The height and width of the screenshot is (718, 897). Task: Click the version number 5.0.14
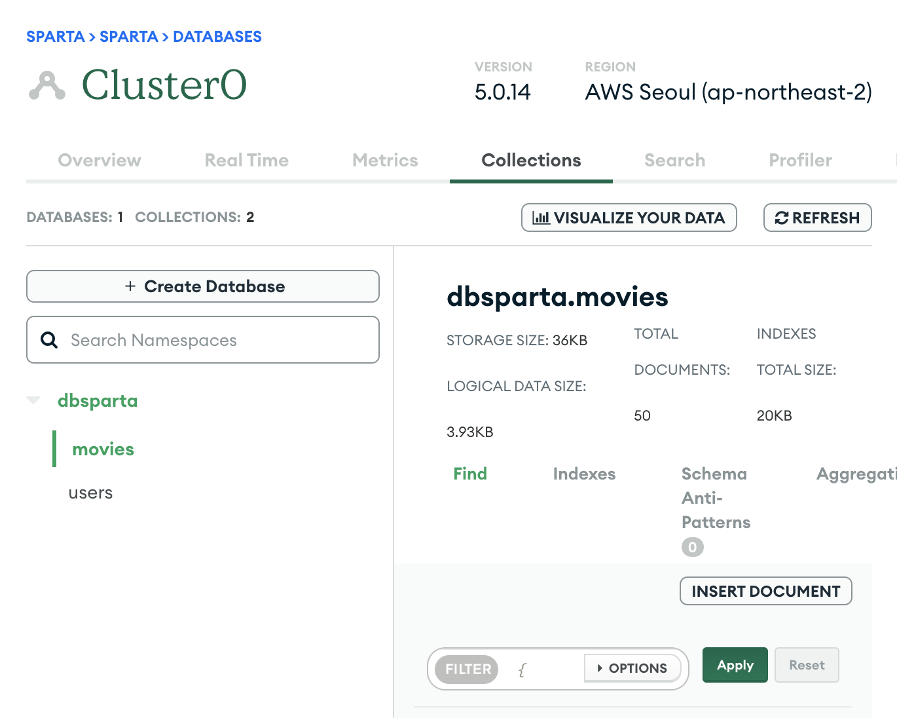coord(503,92)
